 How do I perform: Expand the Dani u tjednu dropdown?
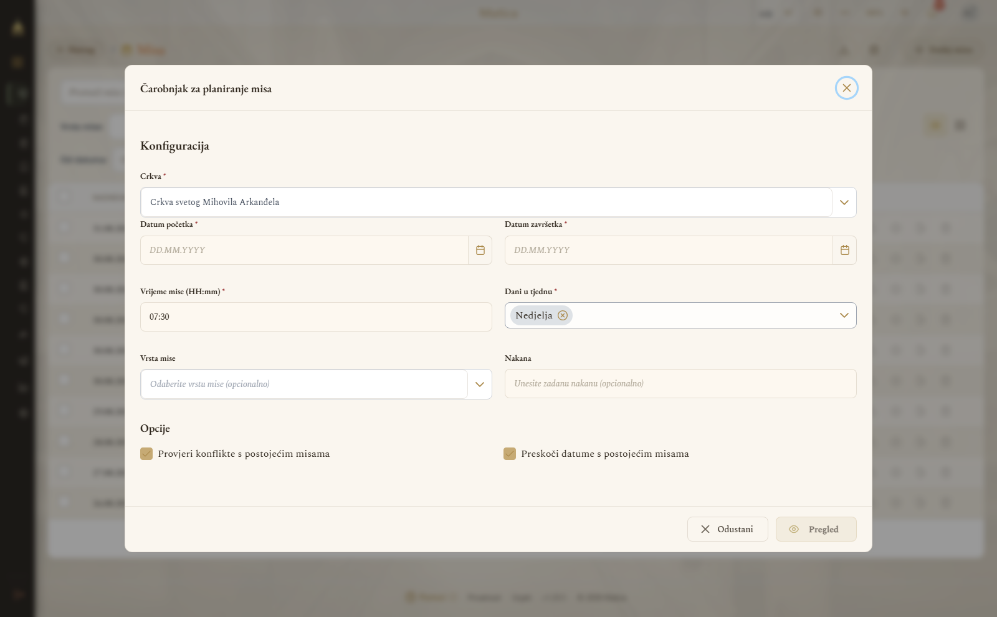(844, 315)
